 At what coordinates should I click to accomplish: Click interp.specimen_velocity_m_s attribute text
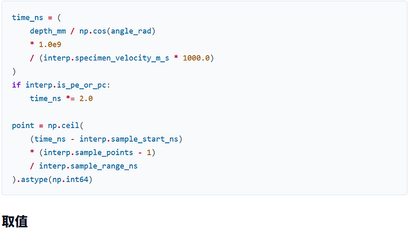pyautogui.click(x=106, y=58)
